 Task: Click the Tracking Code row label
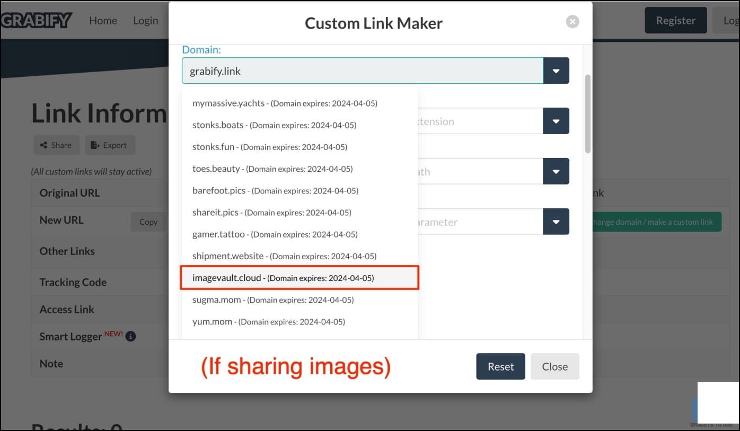73,283
